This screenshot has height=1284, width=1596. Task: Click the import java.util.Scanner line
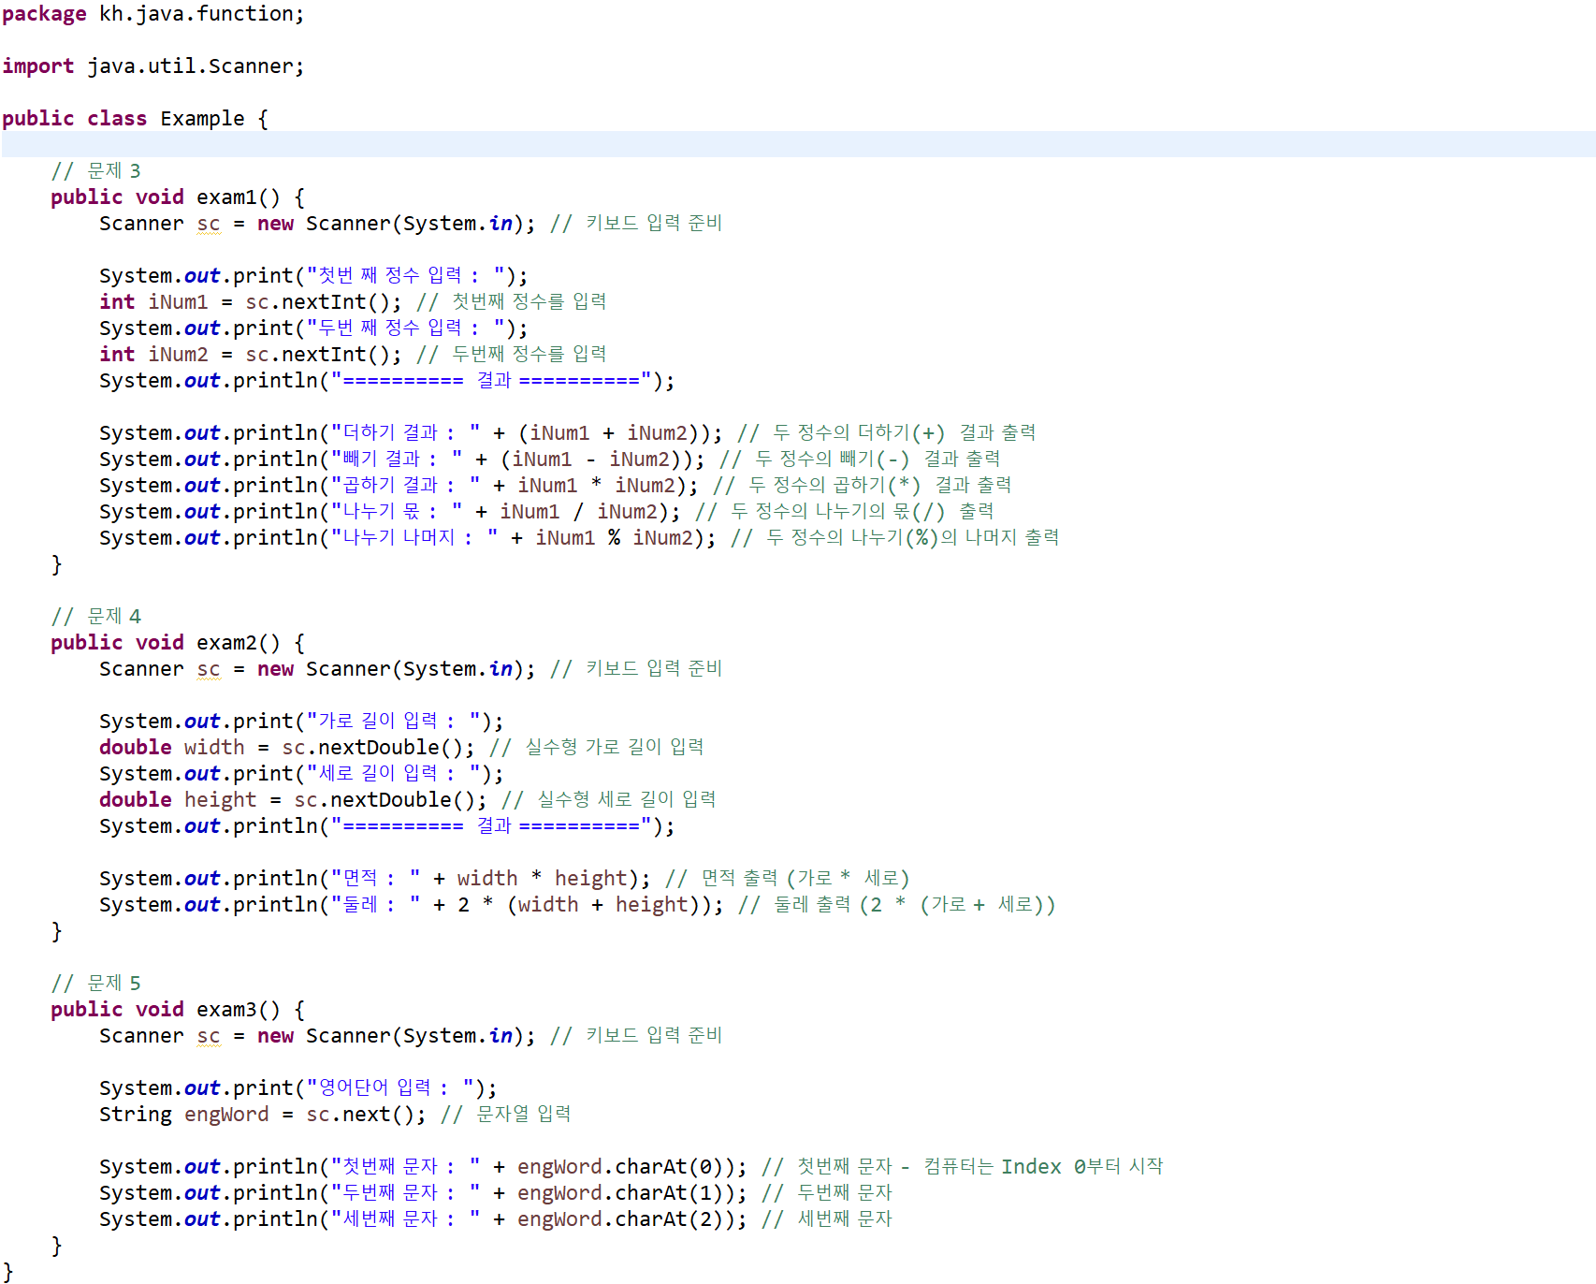[x=152, y=66]
